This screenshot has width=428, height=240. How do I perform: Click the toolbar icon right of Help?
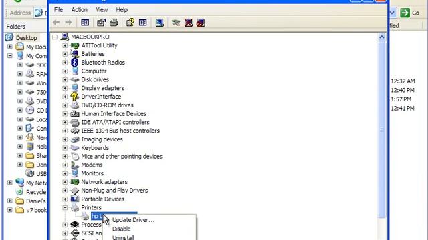[142, 23]
